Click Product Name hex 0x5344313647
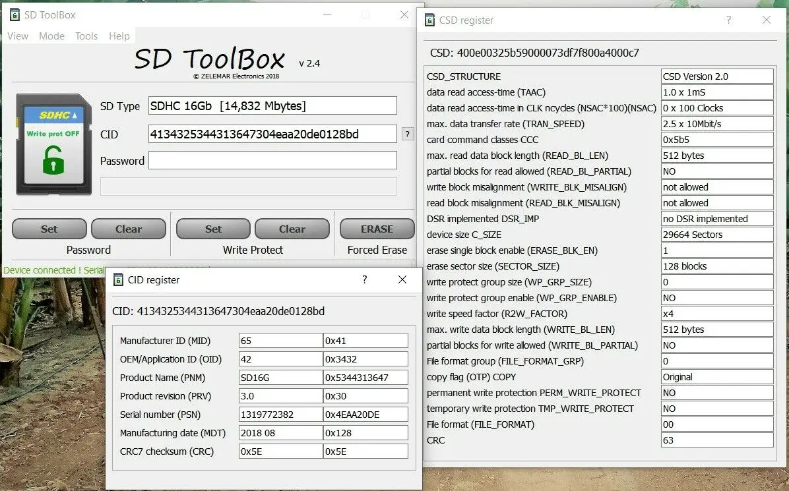The image size is (789, 491). (365, 378)
